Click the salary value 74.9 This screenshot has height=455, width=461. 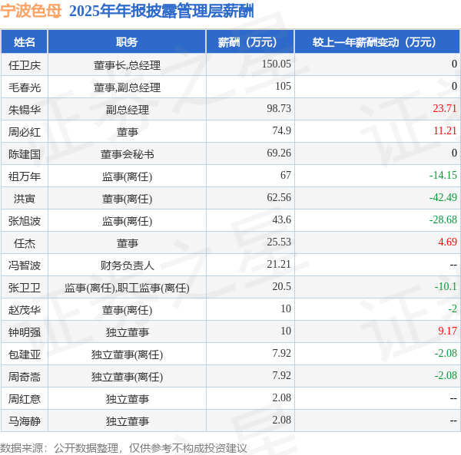point(282,131)
